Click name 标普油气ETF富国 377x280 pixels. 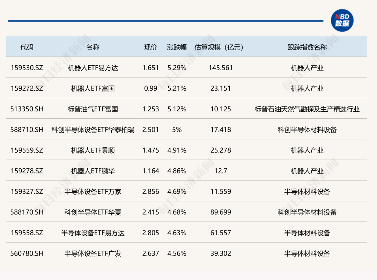pyautogui.click(x=93, y=109)
